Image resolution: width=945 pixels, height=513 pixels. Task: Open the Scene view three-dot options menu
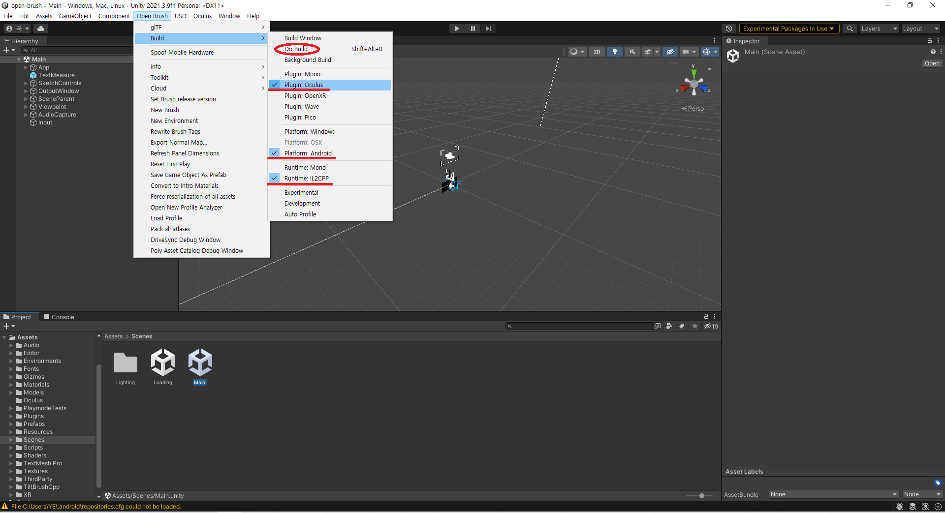pos(715,41)
